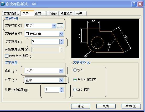Select the 与尺寸线对齐 radio button
The image size is (145, 112).
[75, 79]
